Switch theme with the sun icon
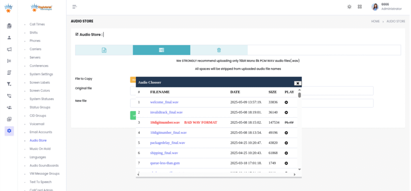 pyautogui.click(x=349, y=7)
